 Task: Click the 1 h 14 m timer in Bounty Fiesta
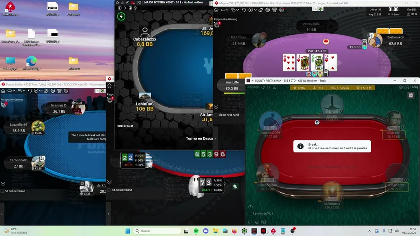coord(364,88)
